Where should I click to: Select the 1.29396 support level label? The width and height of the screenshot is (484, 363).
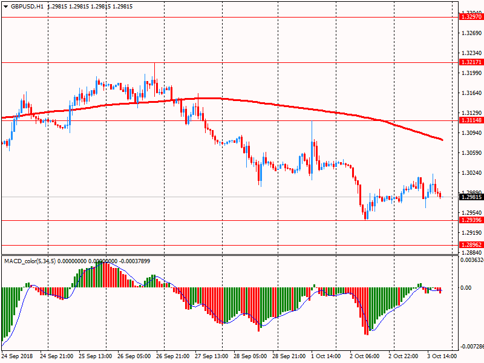471,220
